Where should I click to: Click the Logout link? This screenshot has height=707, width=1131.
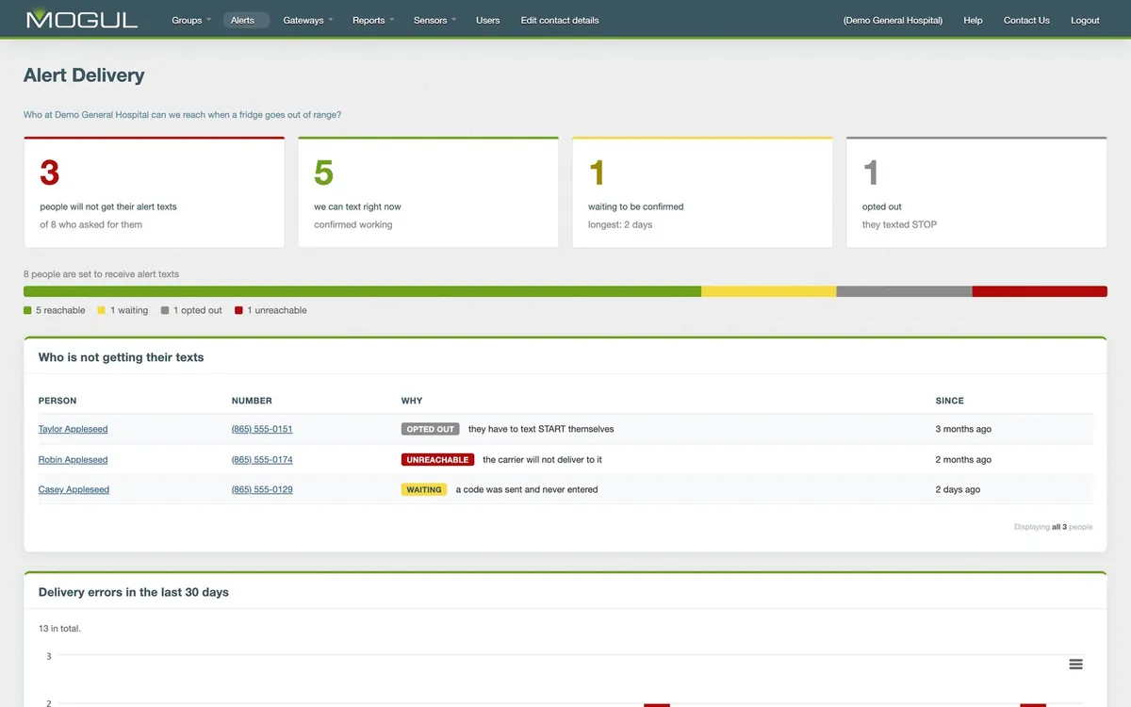[1085, 20]
